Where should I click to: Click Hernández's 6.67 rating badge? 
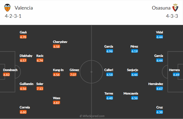[159, 88]
